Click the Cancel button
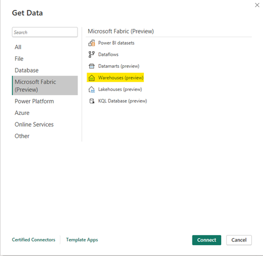Image resolution: width=263 pixels, height=256 pixels. pyautogui.click(x=239, y=240)
